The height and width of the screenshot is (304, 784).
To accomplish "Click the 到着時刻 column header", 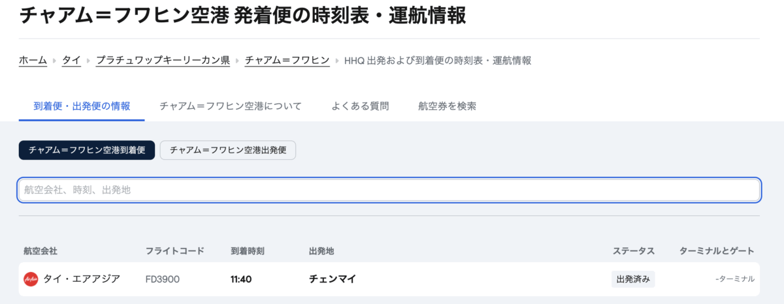I will click(248, 251).
